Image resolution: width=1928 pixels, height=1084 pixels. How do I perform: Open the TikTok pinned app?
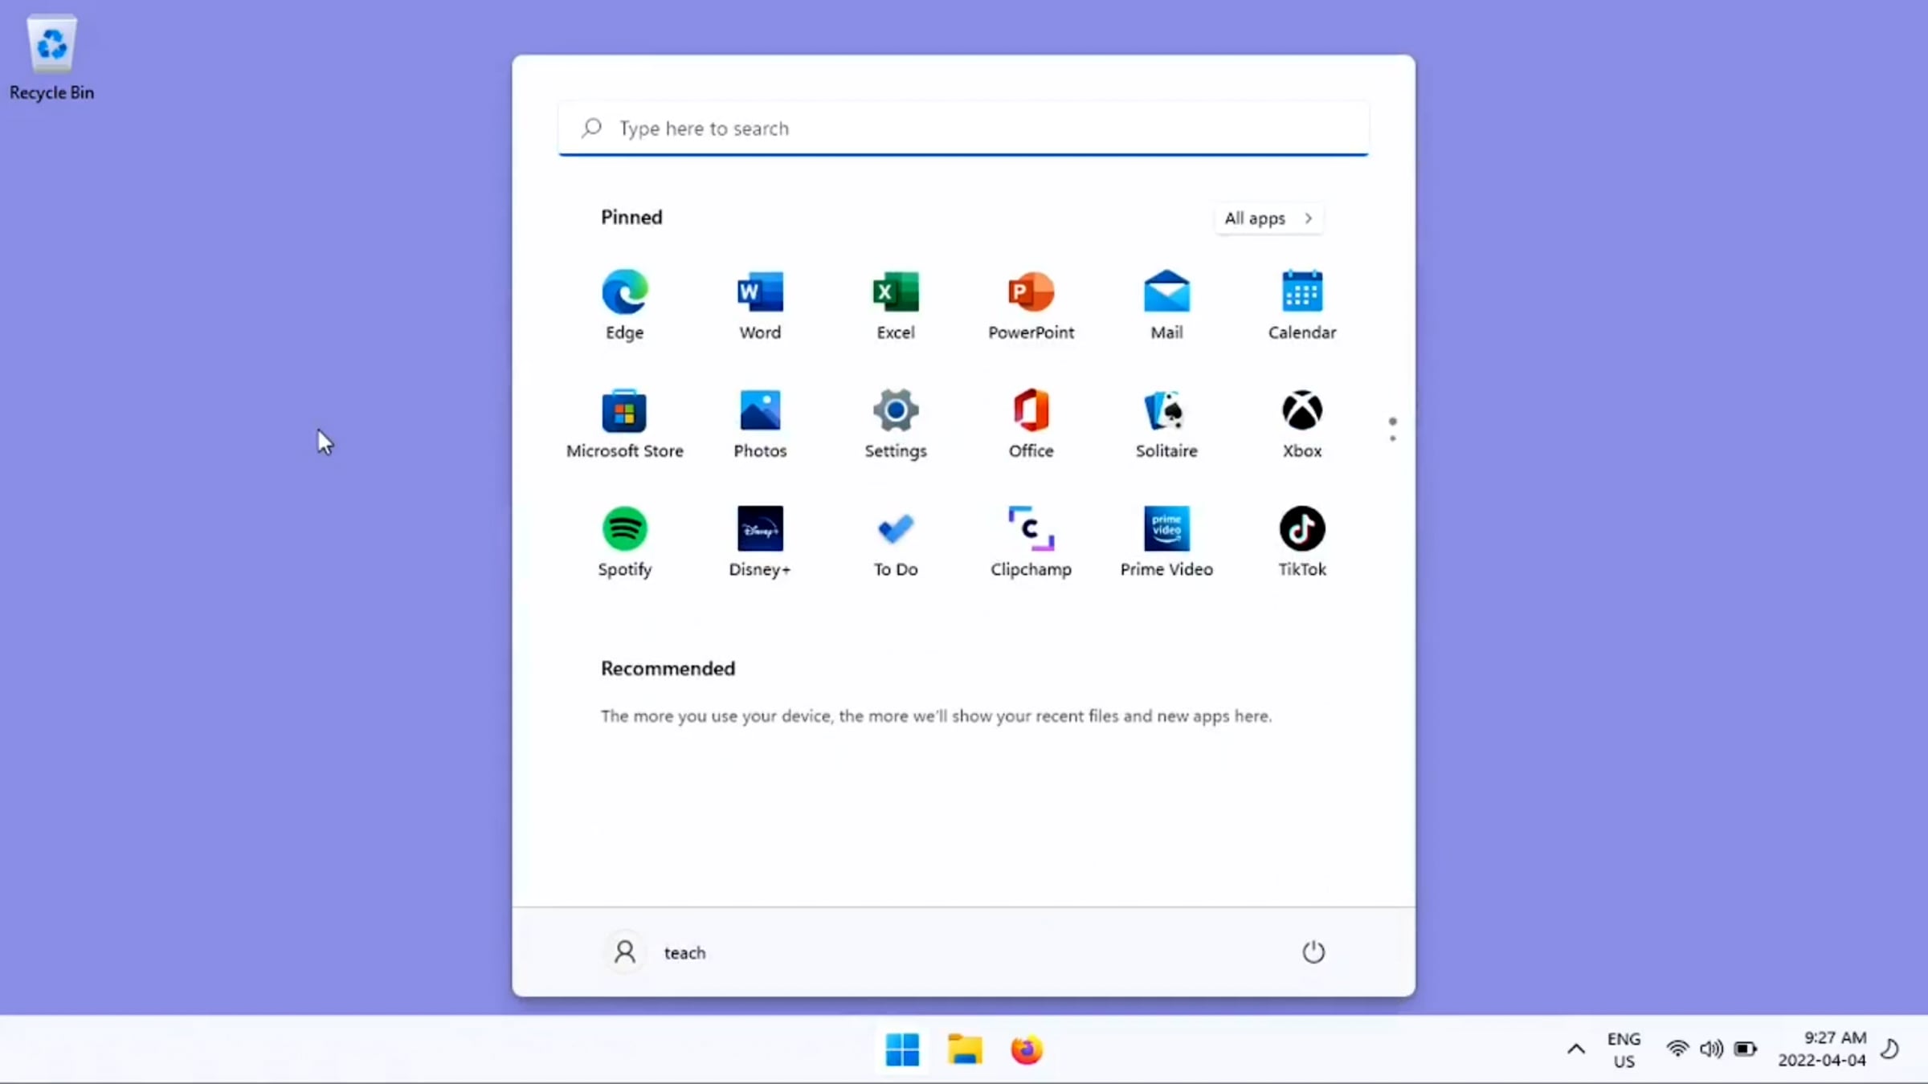tap(1301, 542)
